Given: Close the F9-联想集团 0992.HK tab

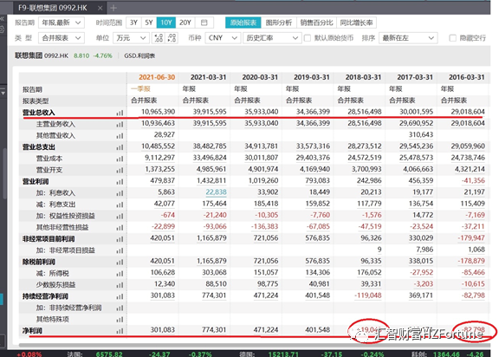Looking at the screenshot, I should (100, 8).
